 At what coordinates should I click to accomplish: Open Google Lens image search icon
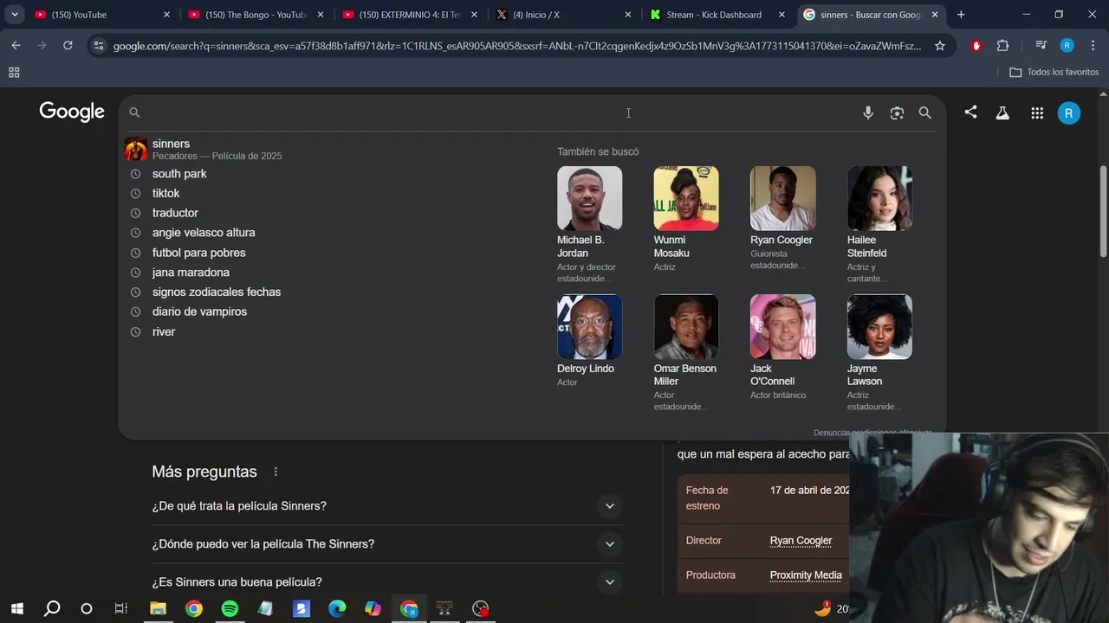point(897,112)
